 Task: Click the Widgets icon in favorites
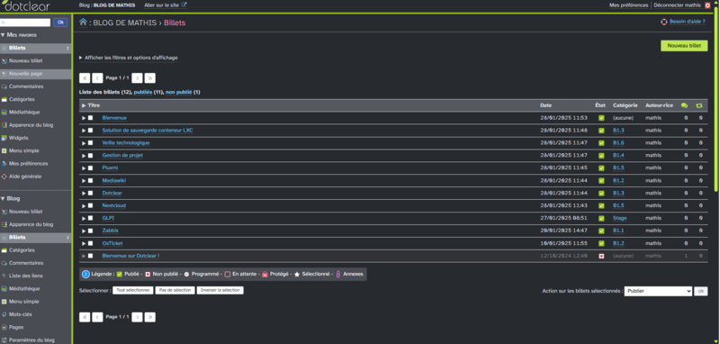click(x=4, y=138)
